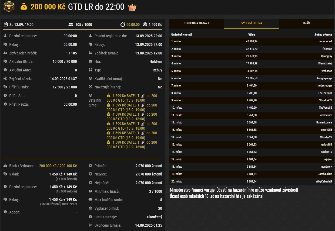Select the 3. místo row for Quangtay

(252, 56)
